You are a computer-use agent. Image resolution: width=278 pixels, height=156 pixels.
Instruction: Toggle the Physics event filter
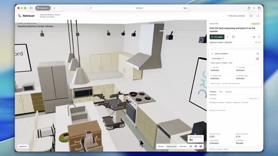pos(229,103)
